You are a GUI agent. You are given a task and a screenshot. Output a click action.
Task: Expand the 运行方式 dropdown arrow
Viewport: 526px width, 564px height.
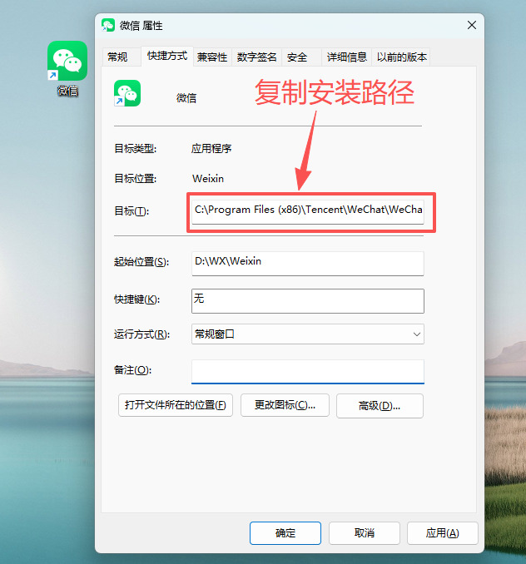(417, 334)
